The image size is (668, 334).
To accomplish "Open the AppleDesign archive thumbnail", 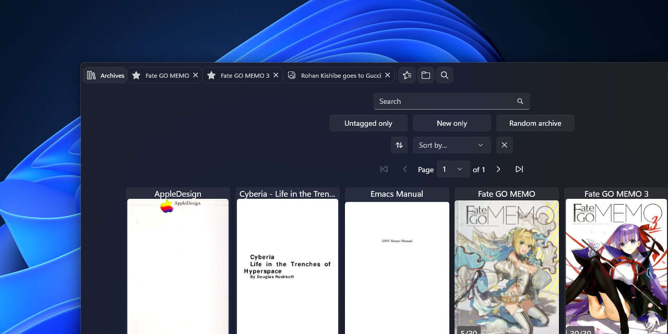I will pos(178,266).
